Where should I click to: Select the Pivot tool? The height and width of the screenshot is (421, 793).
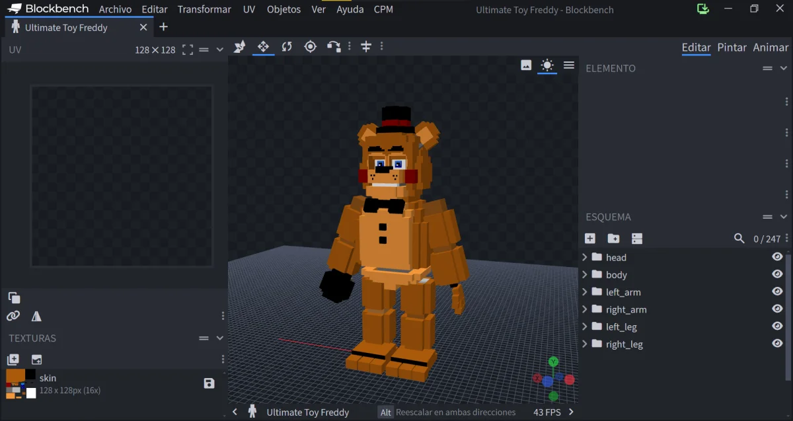pos(310,46)
